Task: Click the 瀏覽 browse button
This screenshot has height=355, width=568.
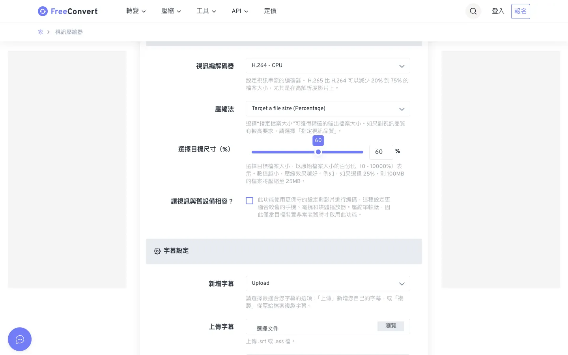Action: point(391,326)
